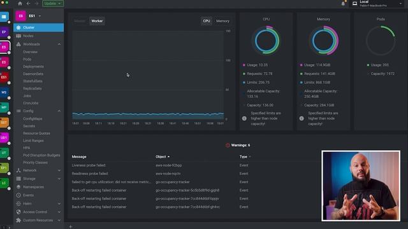
Task: Switch chart to Master nodes
Action: [80, 21]
